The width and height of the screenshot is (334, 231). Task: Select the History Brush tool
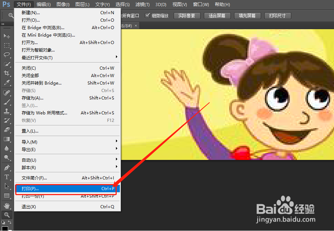[x=7, y=120]
